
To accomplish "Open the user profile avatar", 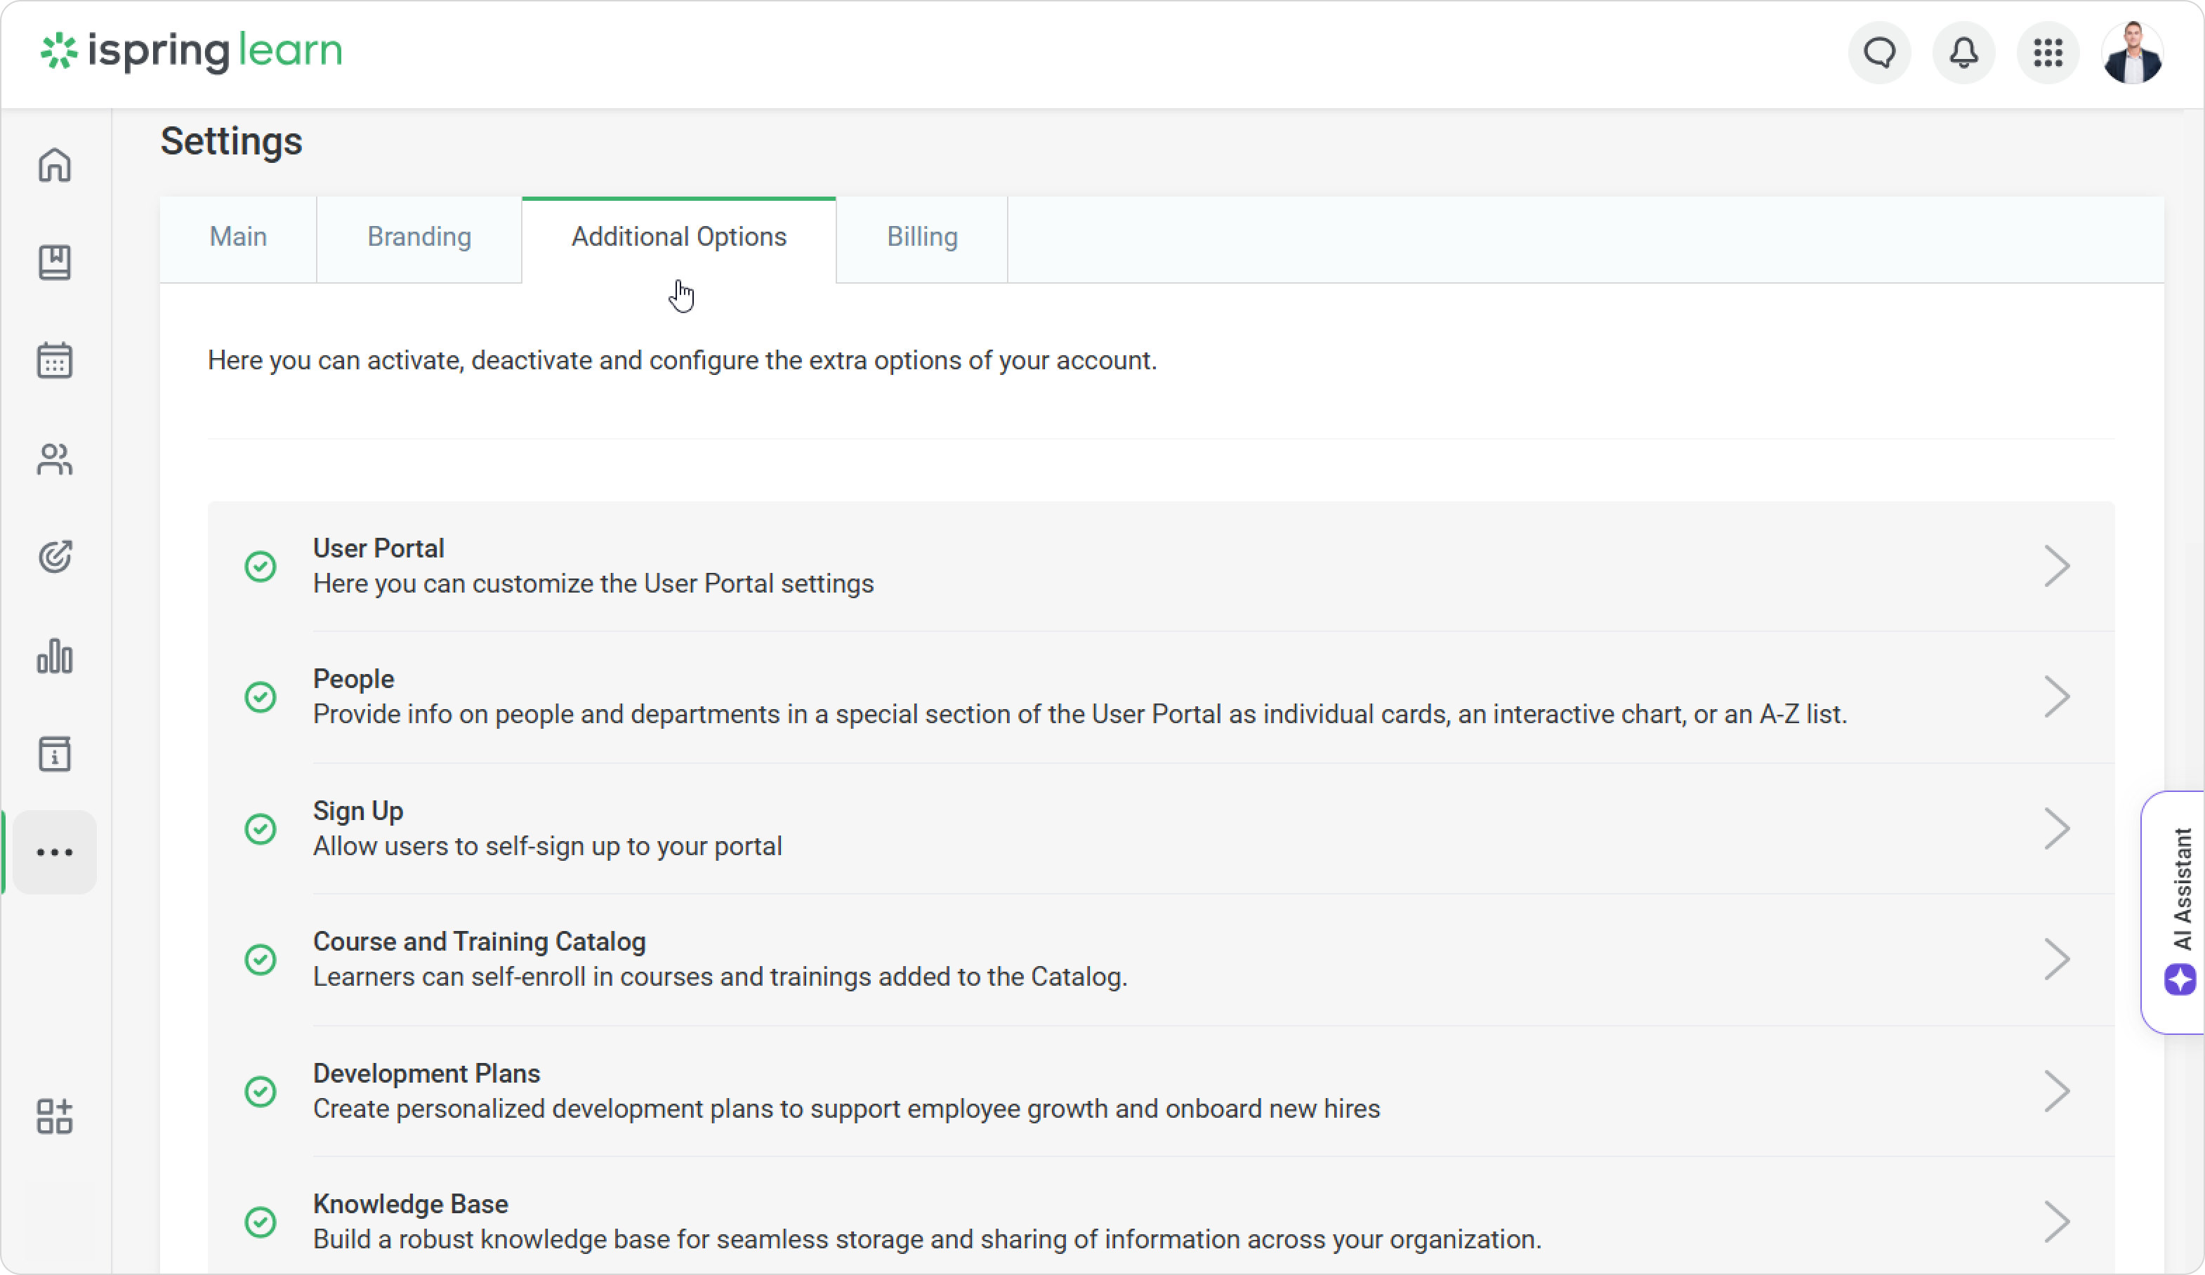I will [x=2133, y=53].
